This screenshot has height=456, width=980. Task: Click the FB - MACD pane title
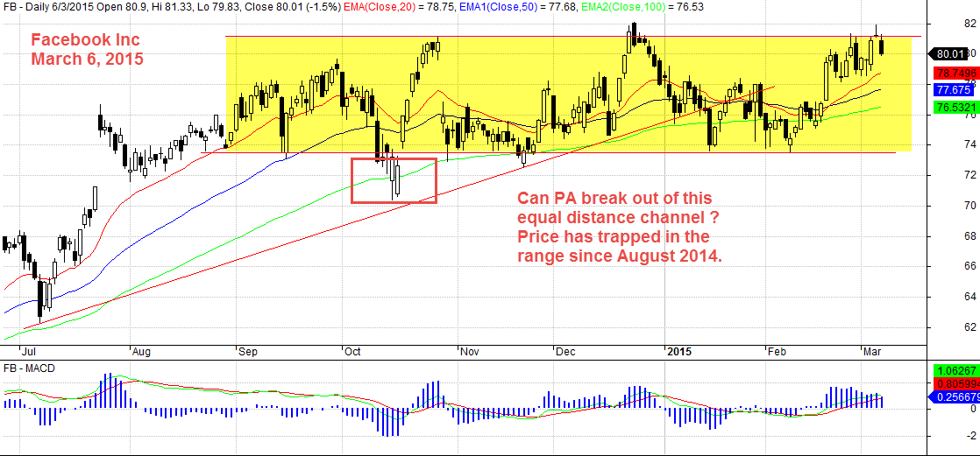point(30,368)
